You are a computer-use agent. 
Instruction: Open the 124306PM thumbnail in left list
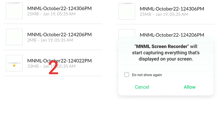coord(14,11)
